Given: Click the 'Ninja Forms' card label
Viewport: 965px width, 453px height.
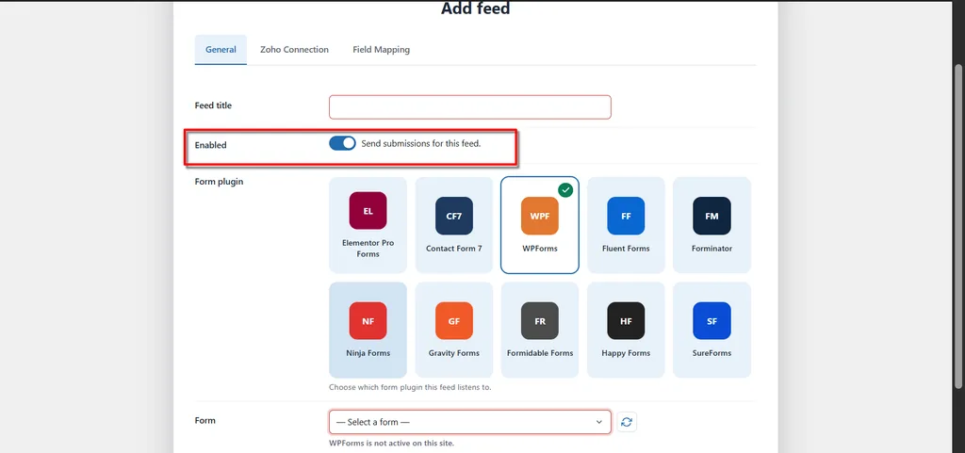Looking at the screenshot, I should (368, 353).
